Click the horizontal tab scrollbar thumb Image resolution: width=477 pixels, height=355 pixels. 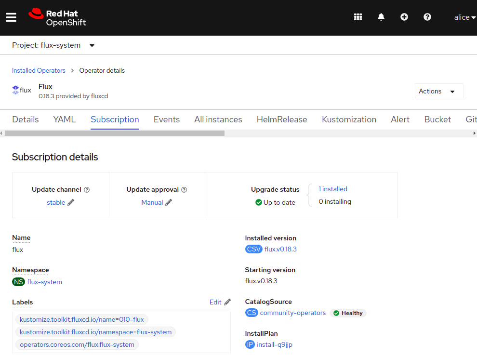click(x=115, y=133)
